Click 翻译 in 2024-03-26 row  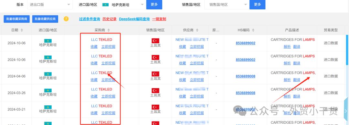point(297,96)
